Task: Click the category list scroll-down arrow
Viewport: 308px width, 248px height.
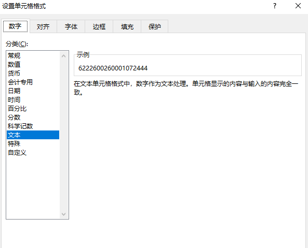Action: pyautogui.click(x=64, y=214)
